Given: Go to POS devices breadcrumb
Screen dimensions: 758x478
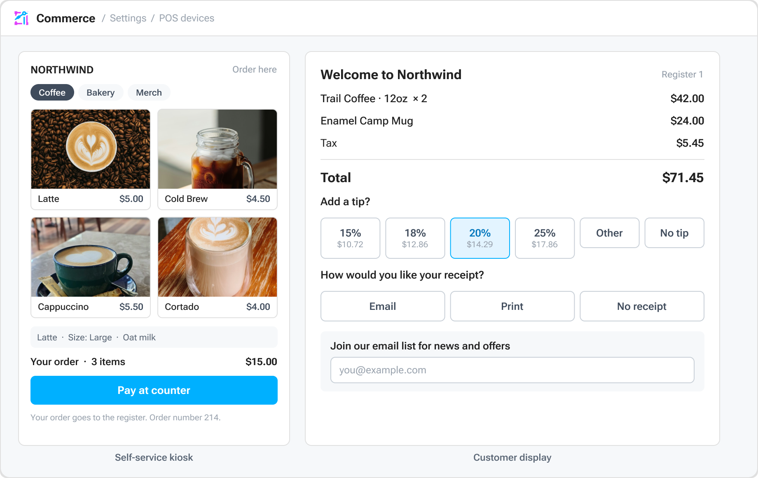Looking at the screenshot, I should click(187, 18).
